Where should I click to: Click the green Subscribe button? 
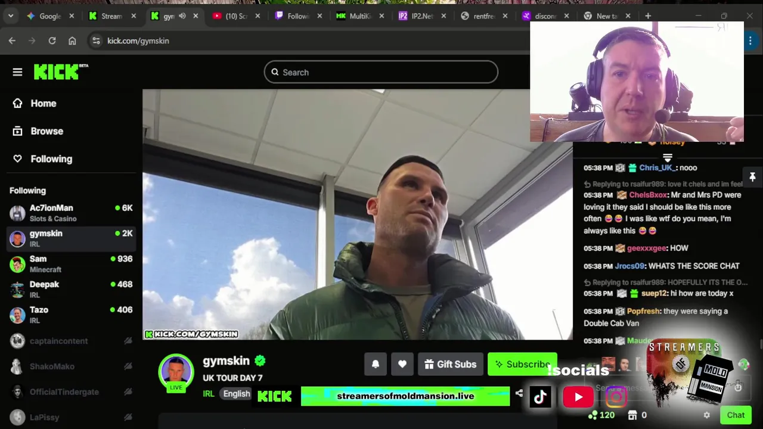[522, 364]
